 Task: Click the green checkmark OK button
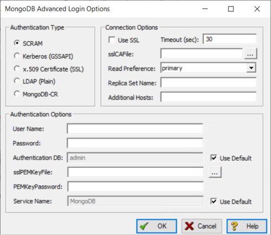tap(157, 226)
